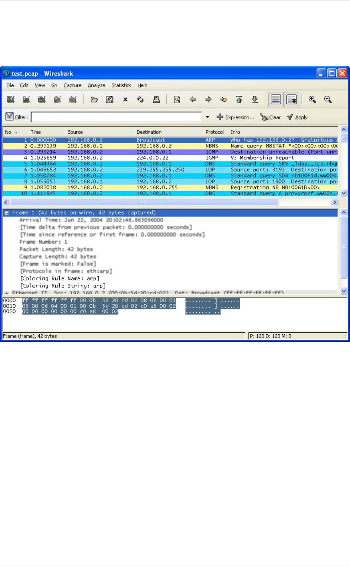Click the Clear filter button
The height and width of the screenshot is (566, 350).
(271, 117)
